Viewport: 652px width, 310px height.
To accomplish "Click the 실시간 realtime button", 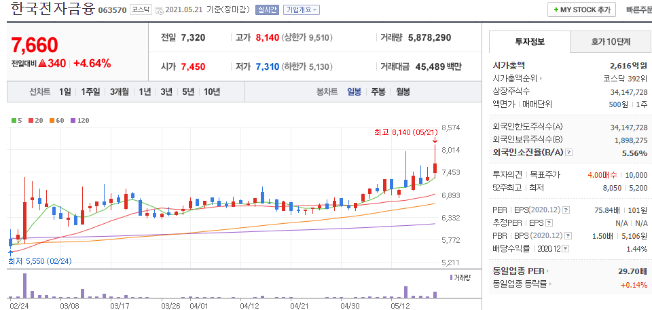I will (x=268, y=9).
